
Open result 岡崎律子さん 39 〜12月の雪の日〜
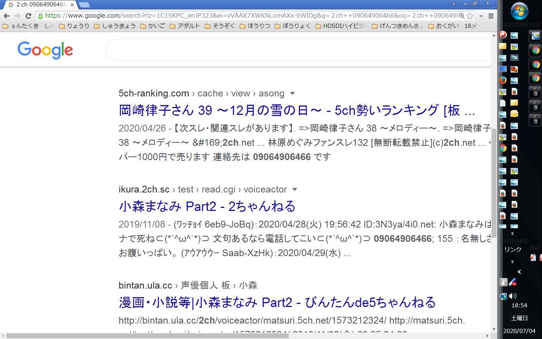(297, 110)
